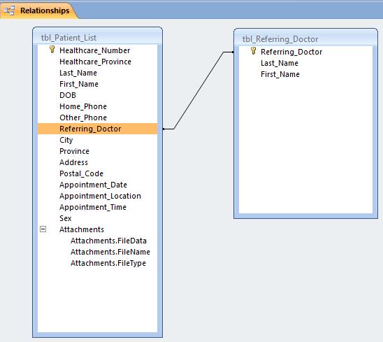Select the tbl_Referring_Doctor title bar
This screenshot has width=383, height=342.
(305, 39)
